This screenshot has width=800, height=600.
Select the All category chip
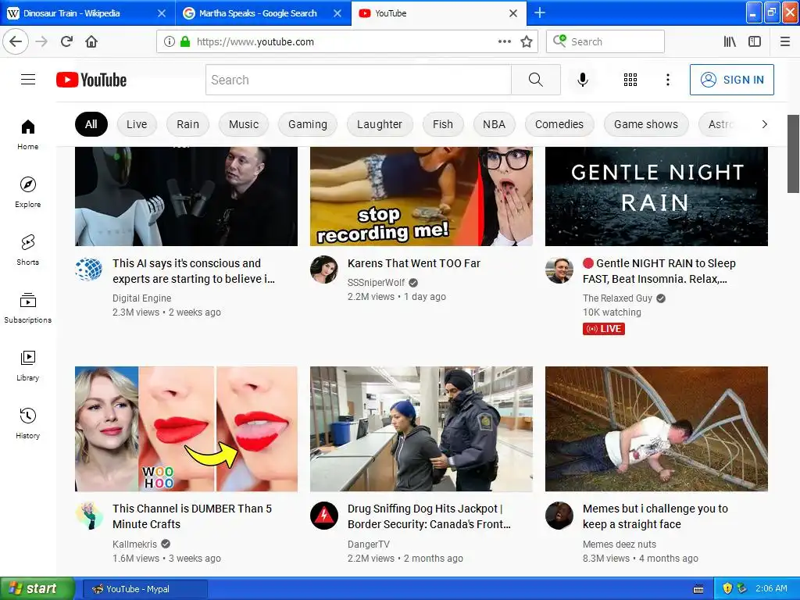point(91,124)
